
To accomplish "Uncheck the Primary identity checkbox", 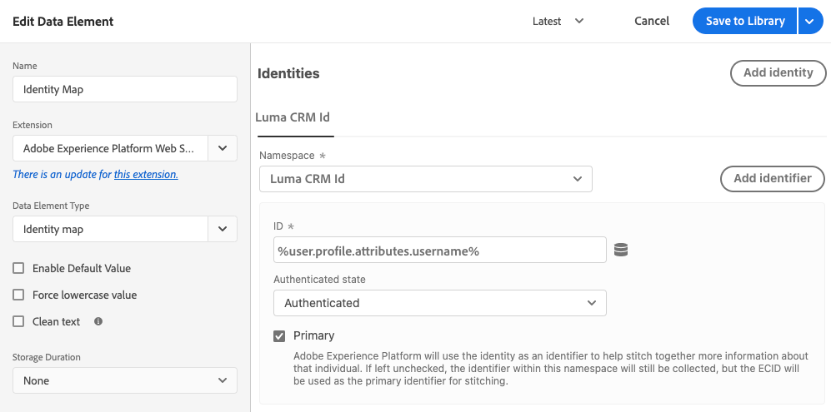I will coord(279,336).
